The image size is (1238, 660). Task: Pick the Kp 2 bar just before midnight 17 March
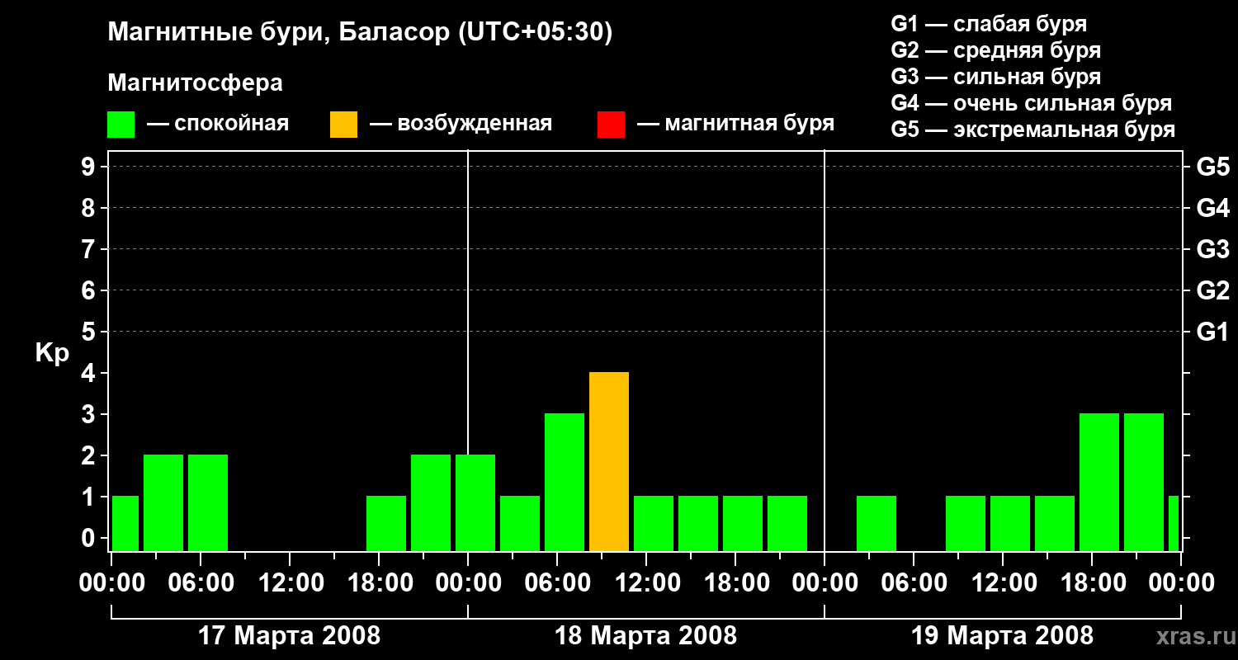(431, 503)
